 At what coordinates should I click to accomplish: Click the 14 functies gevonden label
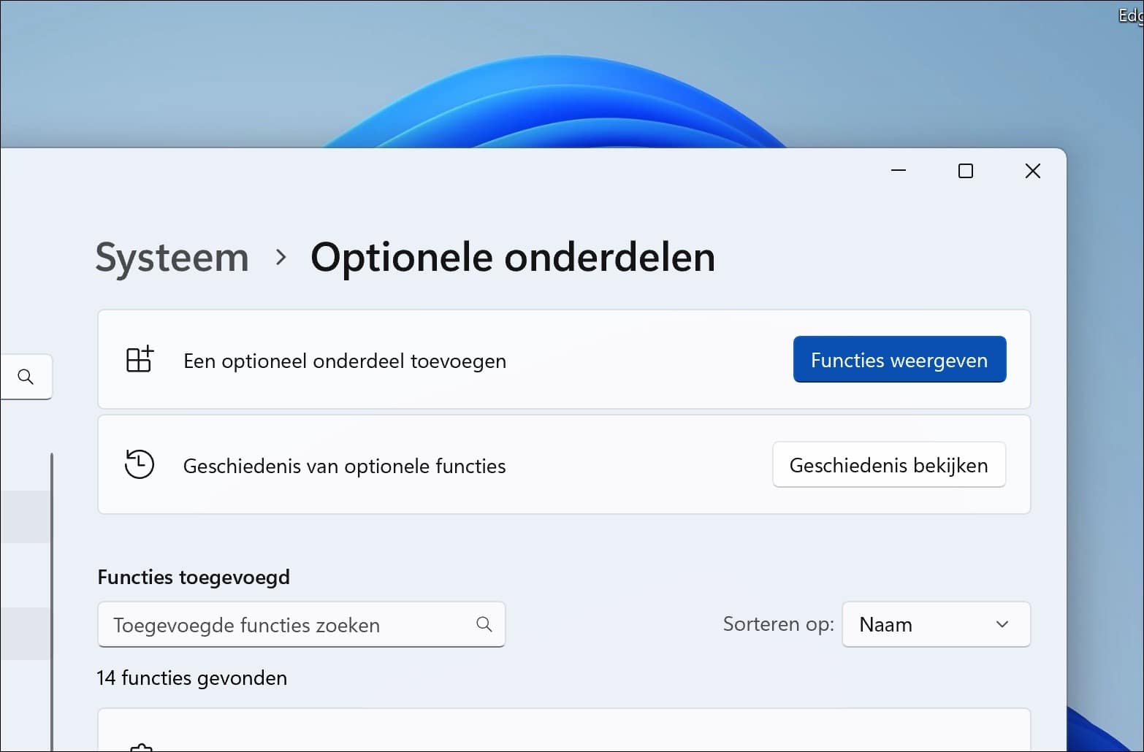(x=191, y=678)
